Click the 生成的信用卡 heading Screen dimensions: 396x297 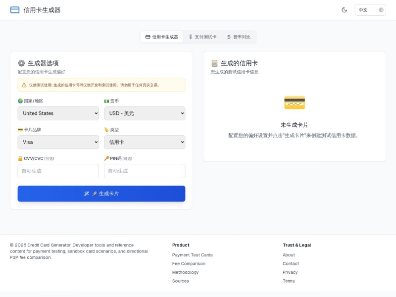click(239, 63)
